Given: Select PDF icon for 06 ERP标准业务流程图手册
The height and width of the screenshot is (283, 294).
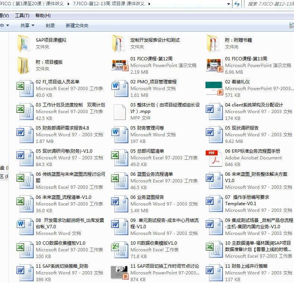Looking at the screenshot, I should (214, 158).
